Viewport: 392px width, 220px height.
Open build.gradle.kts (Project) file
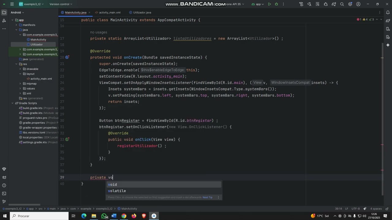coord(38,108)
